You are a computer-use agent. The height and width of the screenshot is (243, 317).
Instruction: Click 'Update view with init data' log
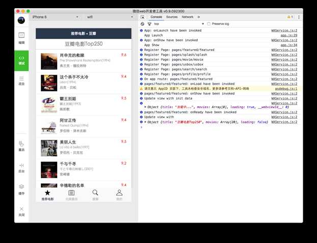(x=168, y=99)
